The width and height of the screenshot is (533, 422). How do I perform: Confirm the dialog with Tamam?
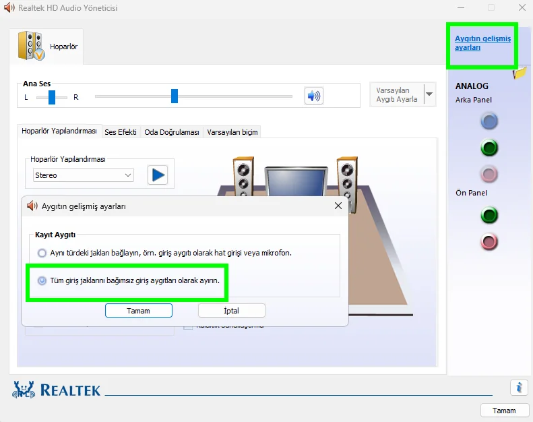click(x=138, y=311)
